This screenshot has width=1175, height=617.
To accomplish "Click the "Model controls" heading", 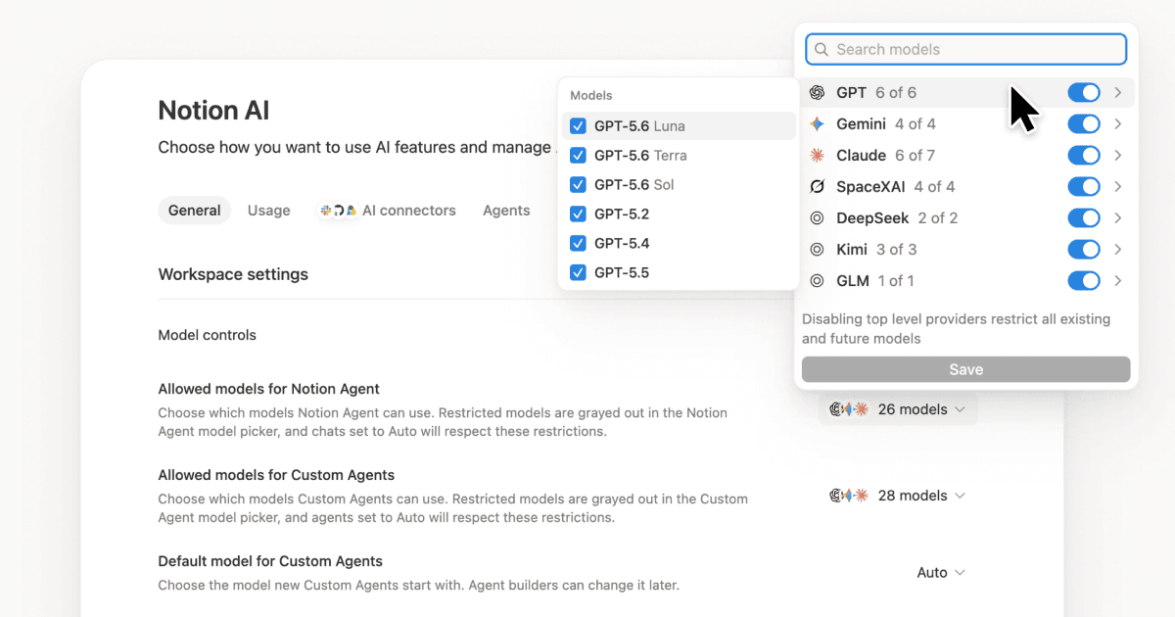I will tap(208, 335).
